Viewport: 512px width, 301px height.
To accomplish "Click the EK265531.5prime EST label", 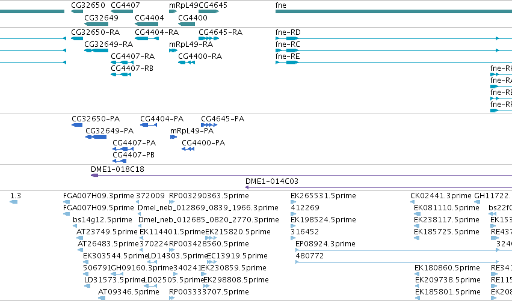I will (x=323, y=196).
